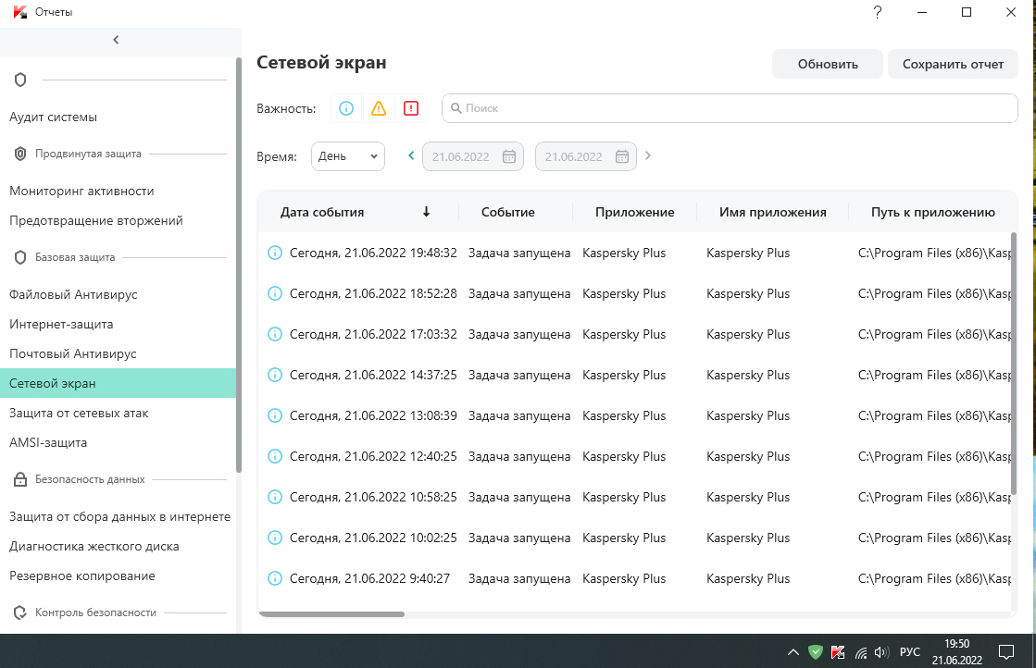Open the Kaspersky tray icon in the taskbar
Screen dimensions: 1036x668
pyautogui.click(x=838, y=653)
